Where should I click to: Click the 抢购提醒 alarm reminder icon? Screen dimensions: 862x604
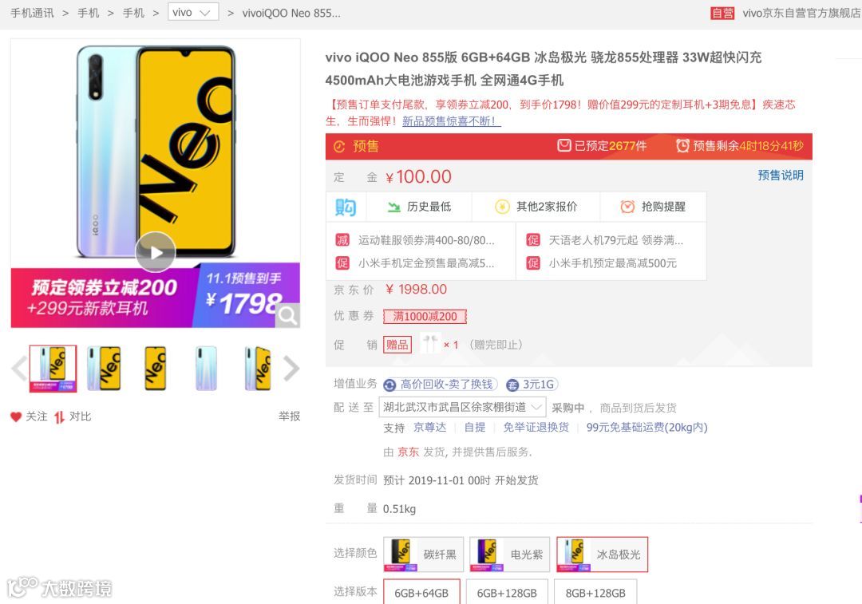627,207
